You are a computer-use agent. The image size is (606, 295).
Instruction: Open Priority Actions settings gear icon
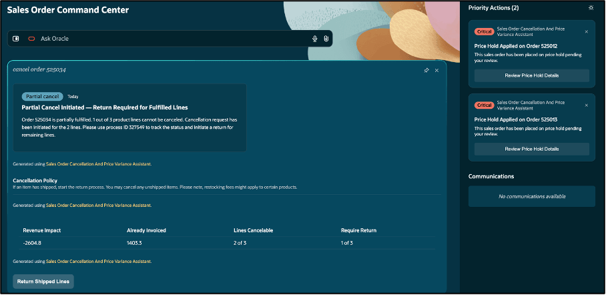pyautogui.click(x=591, y=8)
